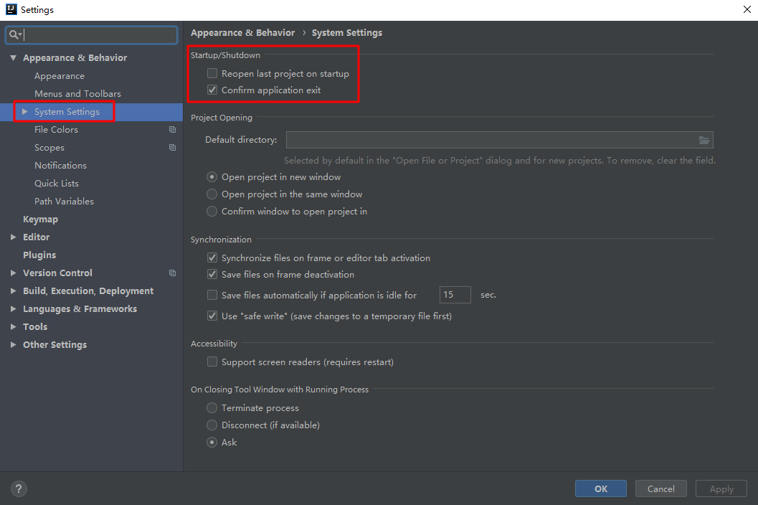Viewport: 758px width, 505px height.
Task: Select Open project in new window
Action: [x=212, y=177]
